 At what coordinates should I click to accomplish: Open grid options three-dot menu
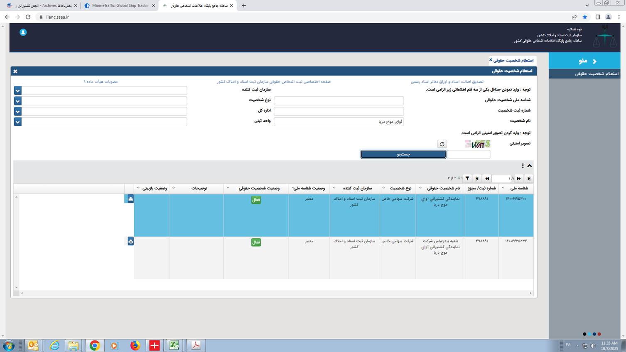pos(523,166)
